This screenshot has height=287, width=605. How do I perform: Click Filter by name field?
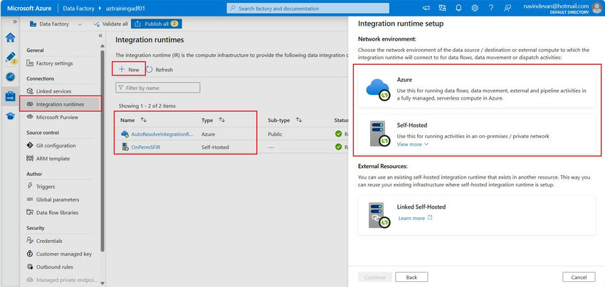(x=158, y=88)
